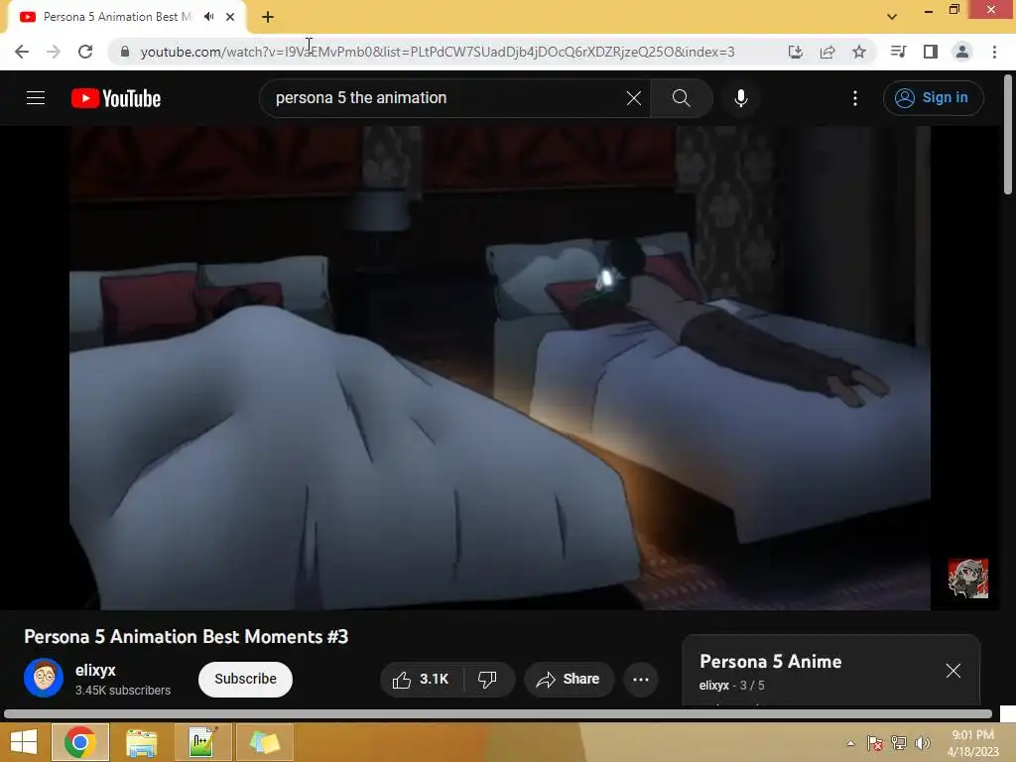Open elixyx channel avatar
1016x762 pixels.
tap(44, 678)
